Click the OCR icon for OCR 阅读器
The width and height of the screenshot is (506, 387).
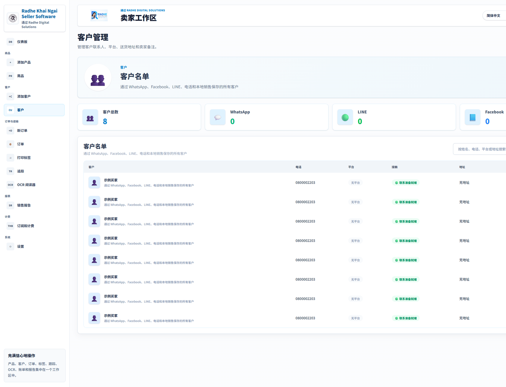[x=10, y=185]
